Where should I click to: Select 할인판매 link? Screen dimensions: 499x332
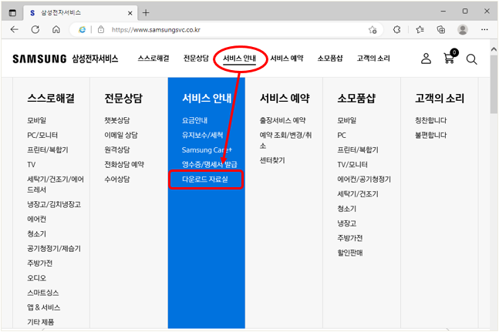[350, 253]
